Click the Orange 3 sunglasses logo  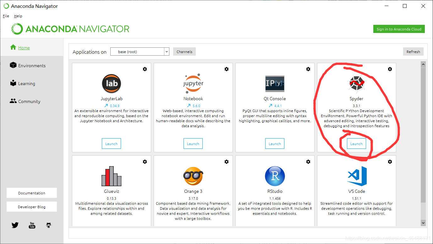click(193, 176)
